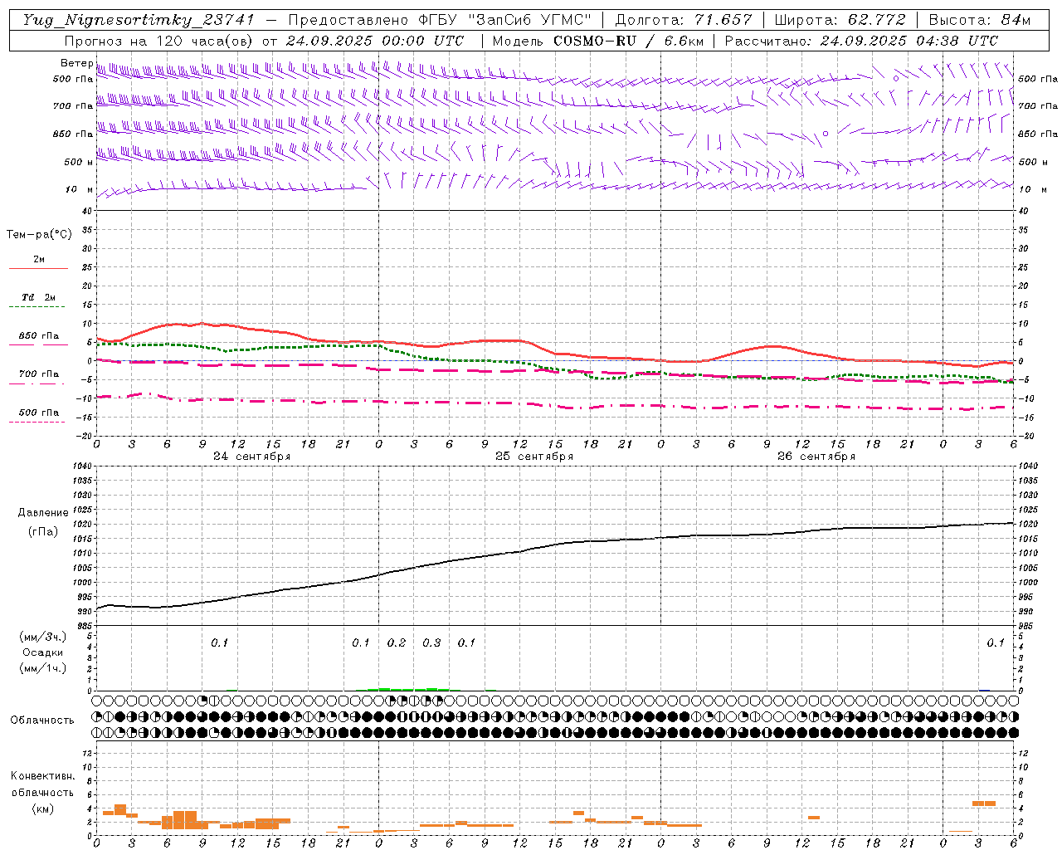
Task: Select the text Предоставлено ФГБУ "ЗапСиб УГМС"
Action: pyautogui.click(x=441, y=20)
